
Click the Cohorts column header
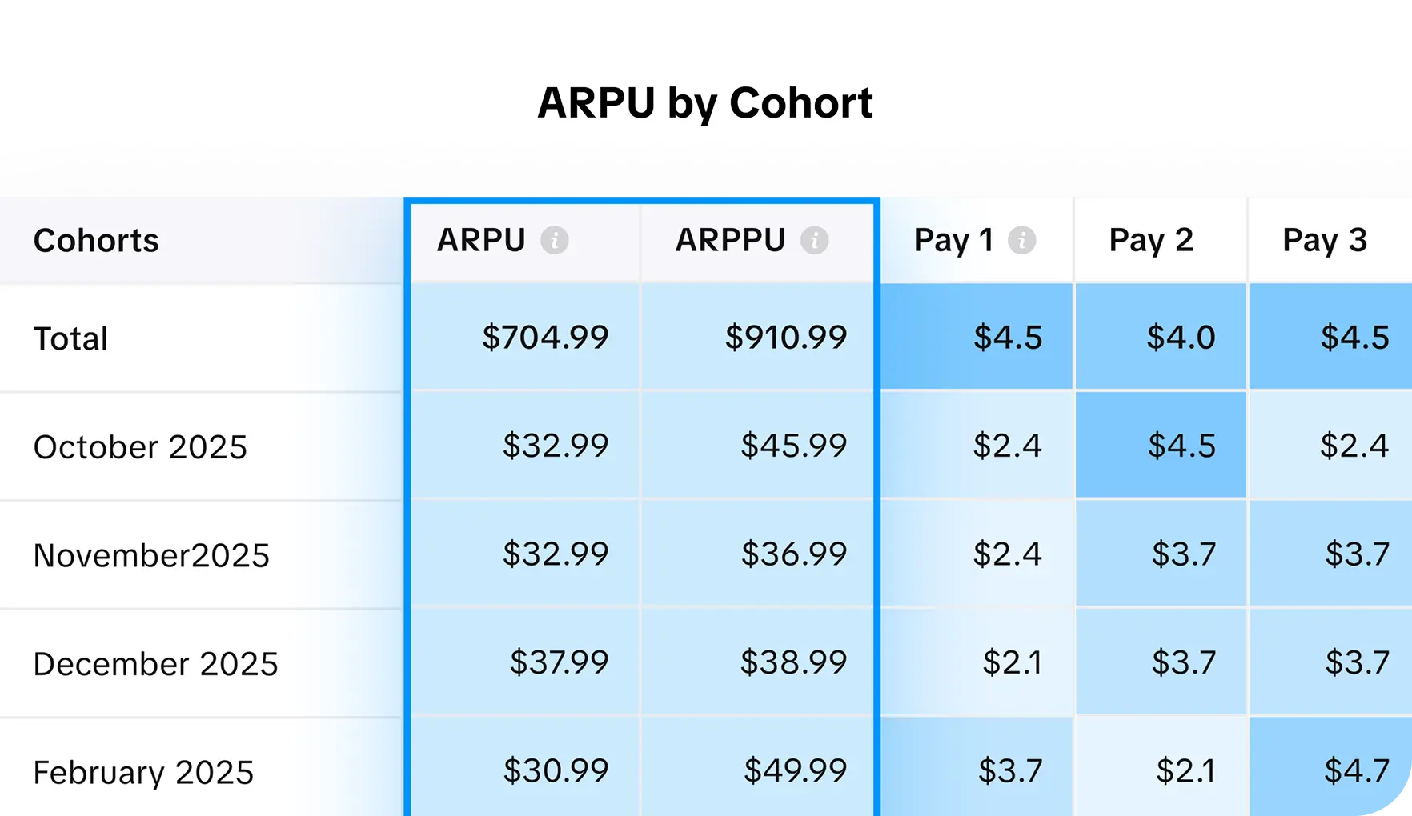coord(96,240)
